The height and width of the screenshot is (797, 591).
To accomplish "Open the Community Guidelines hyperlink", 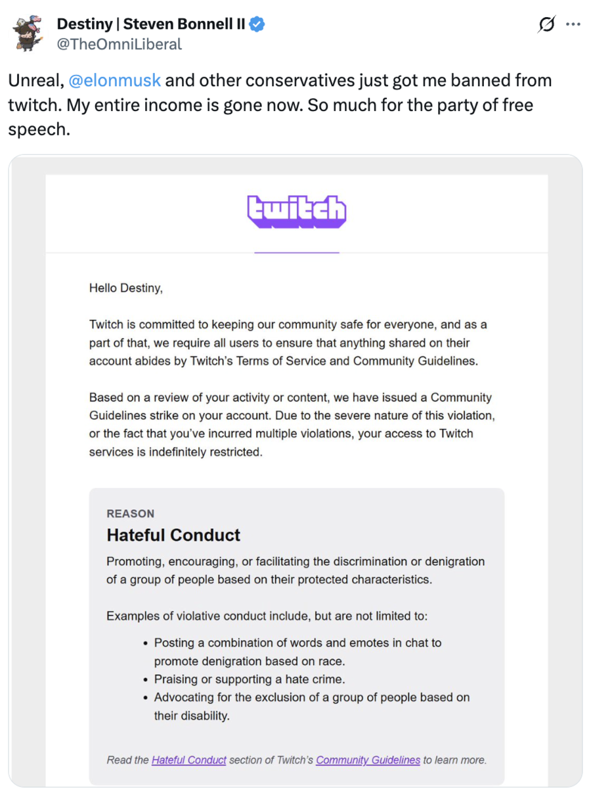I will tap(368, 760).
